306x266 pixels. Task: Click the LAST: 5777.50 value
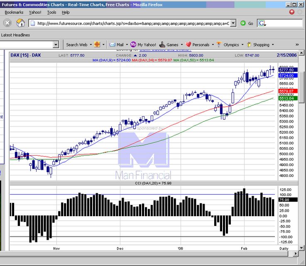click(71, 55)
